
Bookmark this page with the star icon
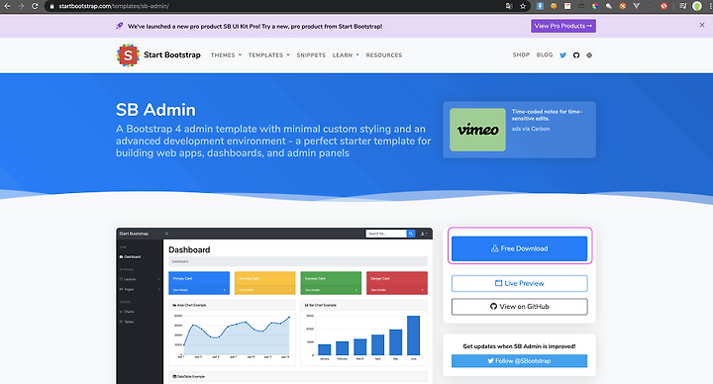(x=523, y=6)
